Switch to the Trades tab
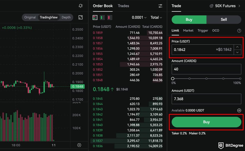This screenshot has width=245, height=151. coord(123,6)
